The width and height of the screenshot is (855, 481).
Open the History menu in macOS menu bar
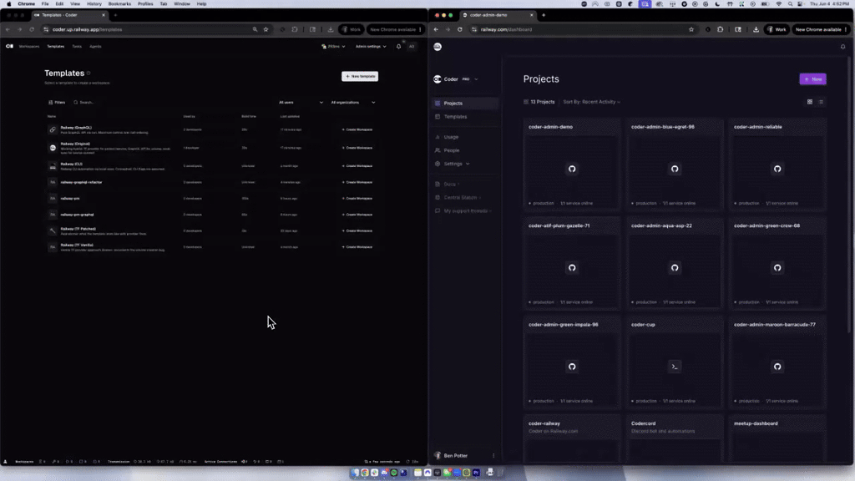pyautogui.click(x=94, y=4)
